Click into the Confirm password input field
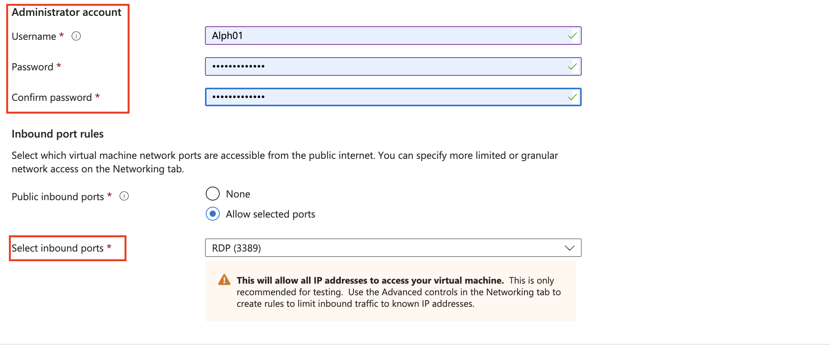830x347 pixels. click(393, 97)
